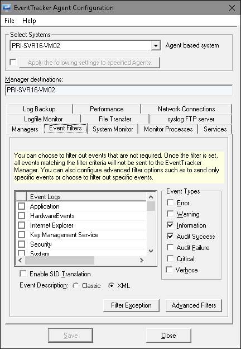Check the Key Management Service checkbox
241x349 pixels.
(x=22, y=235)
